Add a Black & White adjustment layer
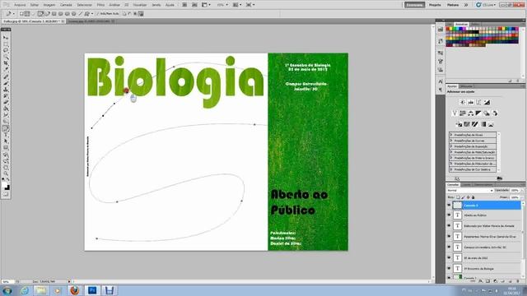The width and height of the screenshot is (527, 296). pos(478,113)
